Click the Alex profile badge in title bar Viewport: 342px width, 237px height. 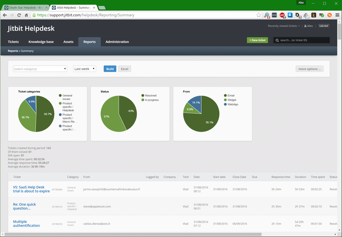point(301,3)
